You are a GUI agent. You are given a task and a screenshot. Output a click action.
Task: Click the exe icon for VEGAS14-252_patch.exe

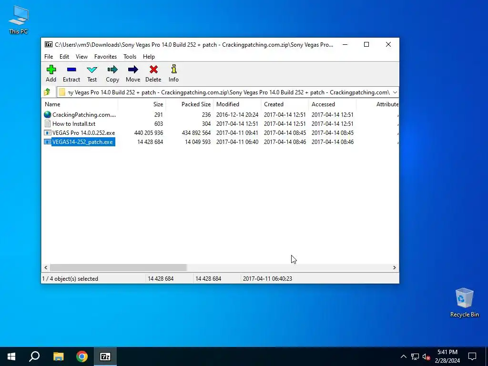[47, 142]
